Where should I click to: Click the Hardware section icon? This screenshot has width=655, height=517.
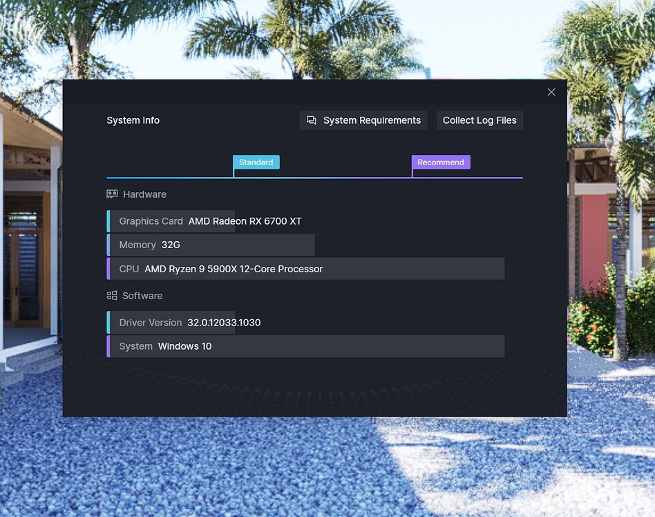click(x=112, y=194)
